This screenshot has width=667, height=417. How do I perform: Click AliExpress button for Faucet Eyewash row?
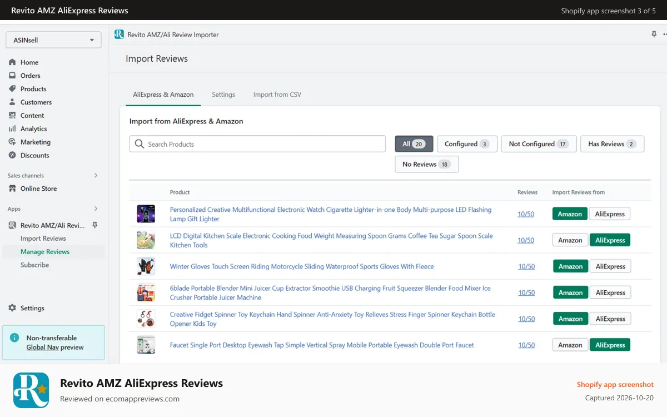610,345
